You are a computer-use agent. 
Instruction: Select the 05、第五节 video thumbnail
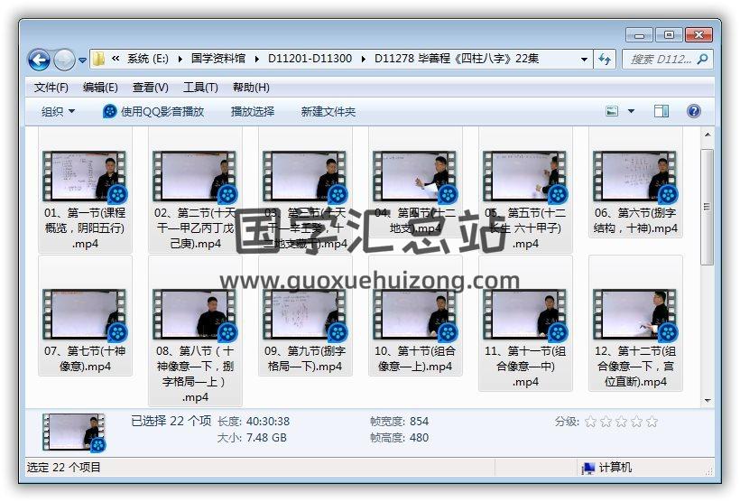(x=525, y=176)
